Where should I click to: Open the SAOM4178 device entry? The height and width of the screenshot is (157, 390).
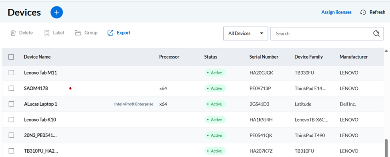pos(36,88)
